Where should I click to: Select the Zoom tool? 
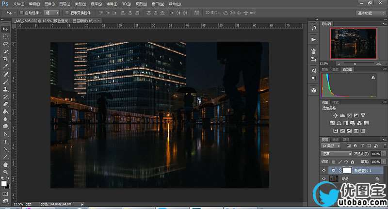point(5,172)
